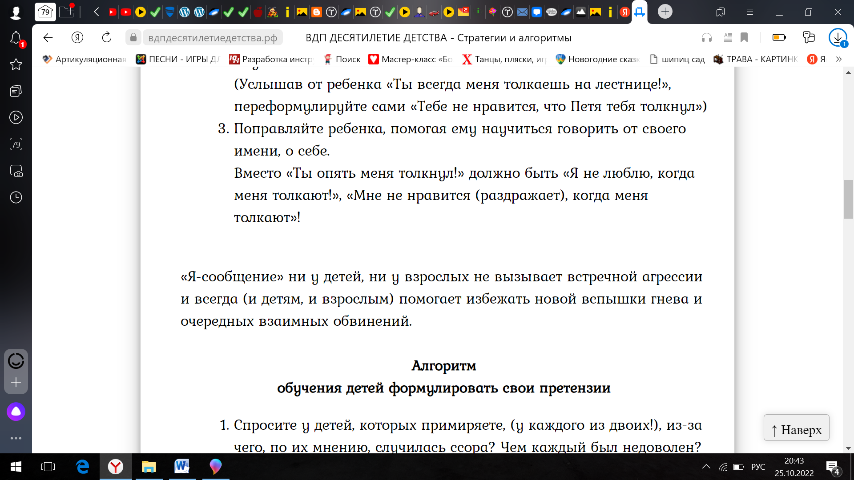Open the tab overview house button showing 79
This screenshot has height=480, width=854.
45,12
